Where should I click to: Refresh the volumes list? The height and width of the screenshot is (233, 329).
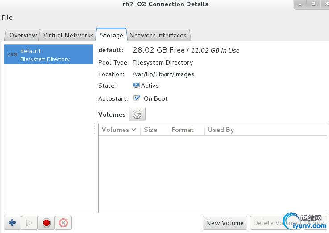tap(137, 114)
